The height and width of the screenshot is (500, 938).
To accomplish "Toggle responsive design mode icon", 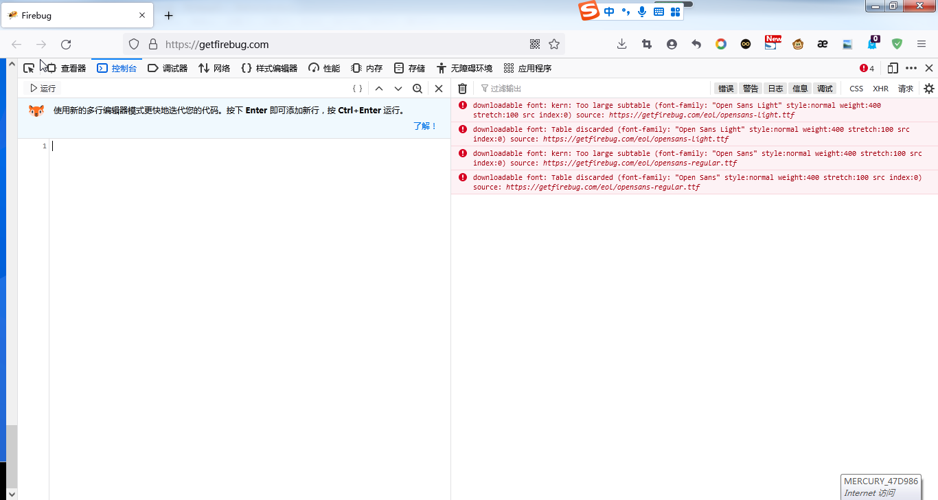I will click(x=893, y=68).
